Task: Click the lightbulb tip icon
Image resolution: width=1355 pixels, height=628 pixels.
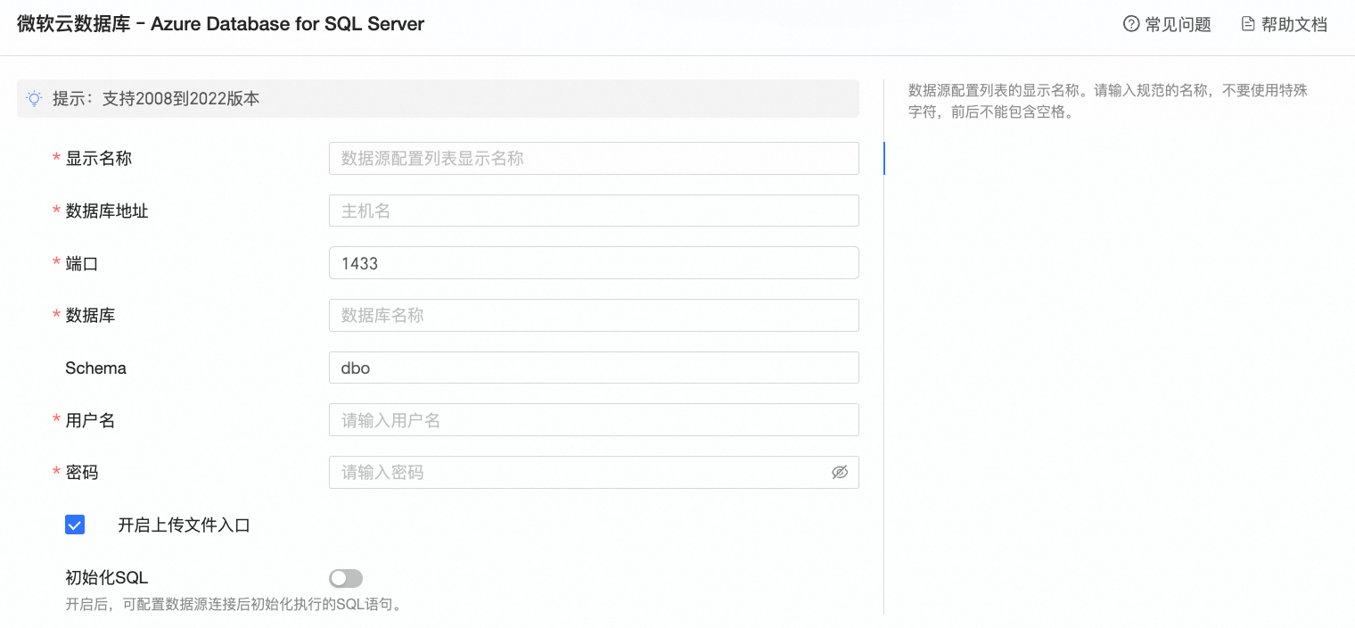Action: (34, 99)
